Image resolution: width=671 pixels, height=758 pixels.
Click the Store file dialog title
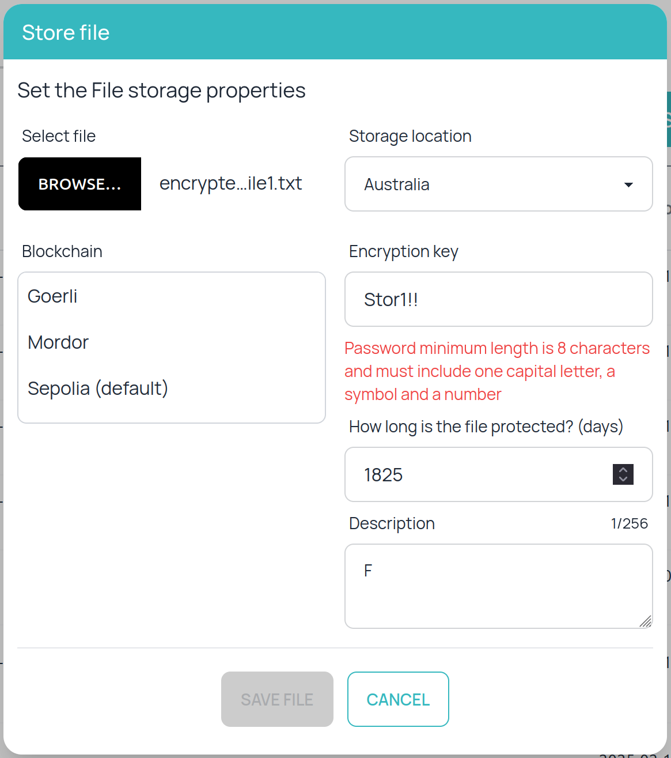[66, 33]
